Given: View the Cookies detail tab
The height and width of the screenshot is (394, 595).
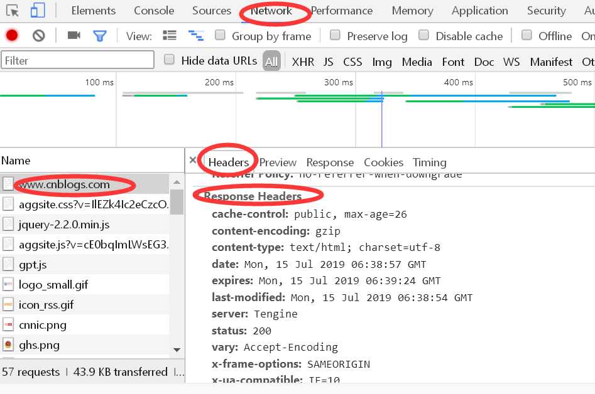Looking at the screenshot, I should point(383,162).
